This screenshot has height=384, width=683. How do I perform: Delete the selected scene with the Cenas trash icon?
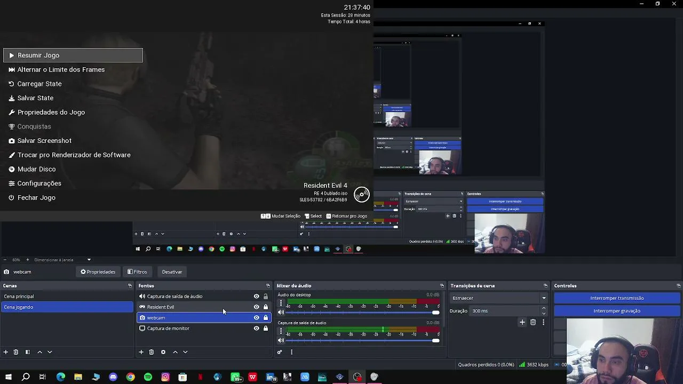tap(16, 352)
